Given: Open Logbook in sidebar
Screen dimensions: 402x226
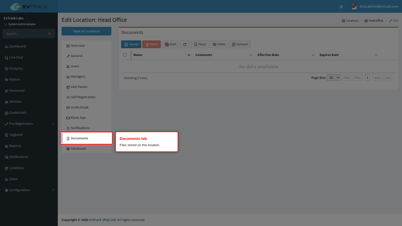Looking at the screenshot, I should (29, 135).
